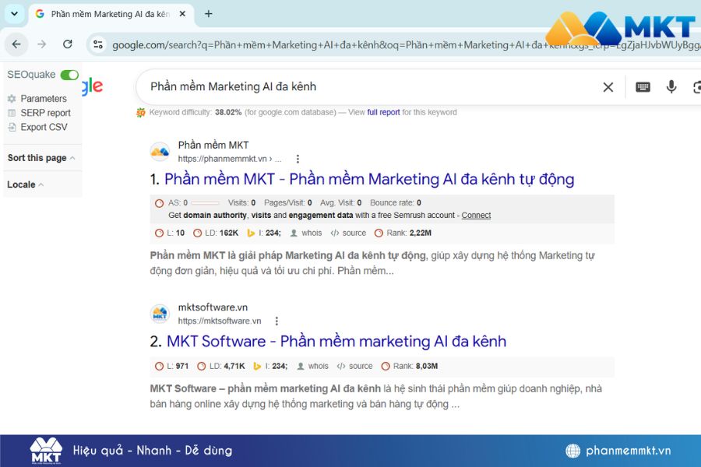
Task: View source for the phanmemmkt.vn result
Action: pos(354,233)
